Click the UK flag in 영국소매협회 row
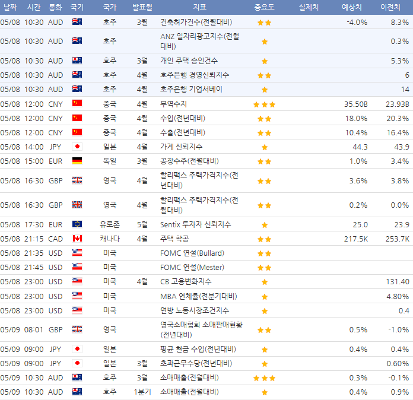The height and width of the screenshot is (400, 413). pos(77,329)
